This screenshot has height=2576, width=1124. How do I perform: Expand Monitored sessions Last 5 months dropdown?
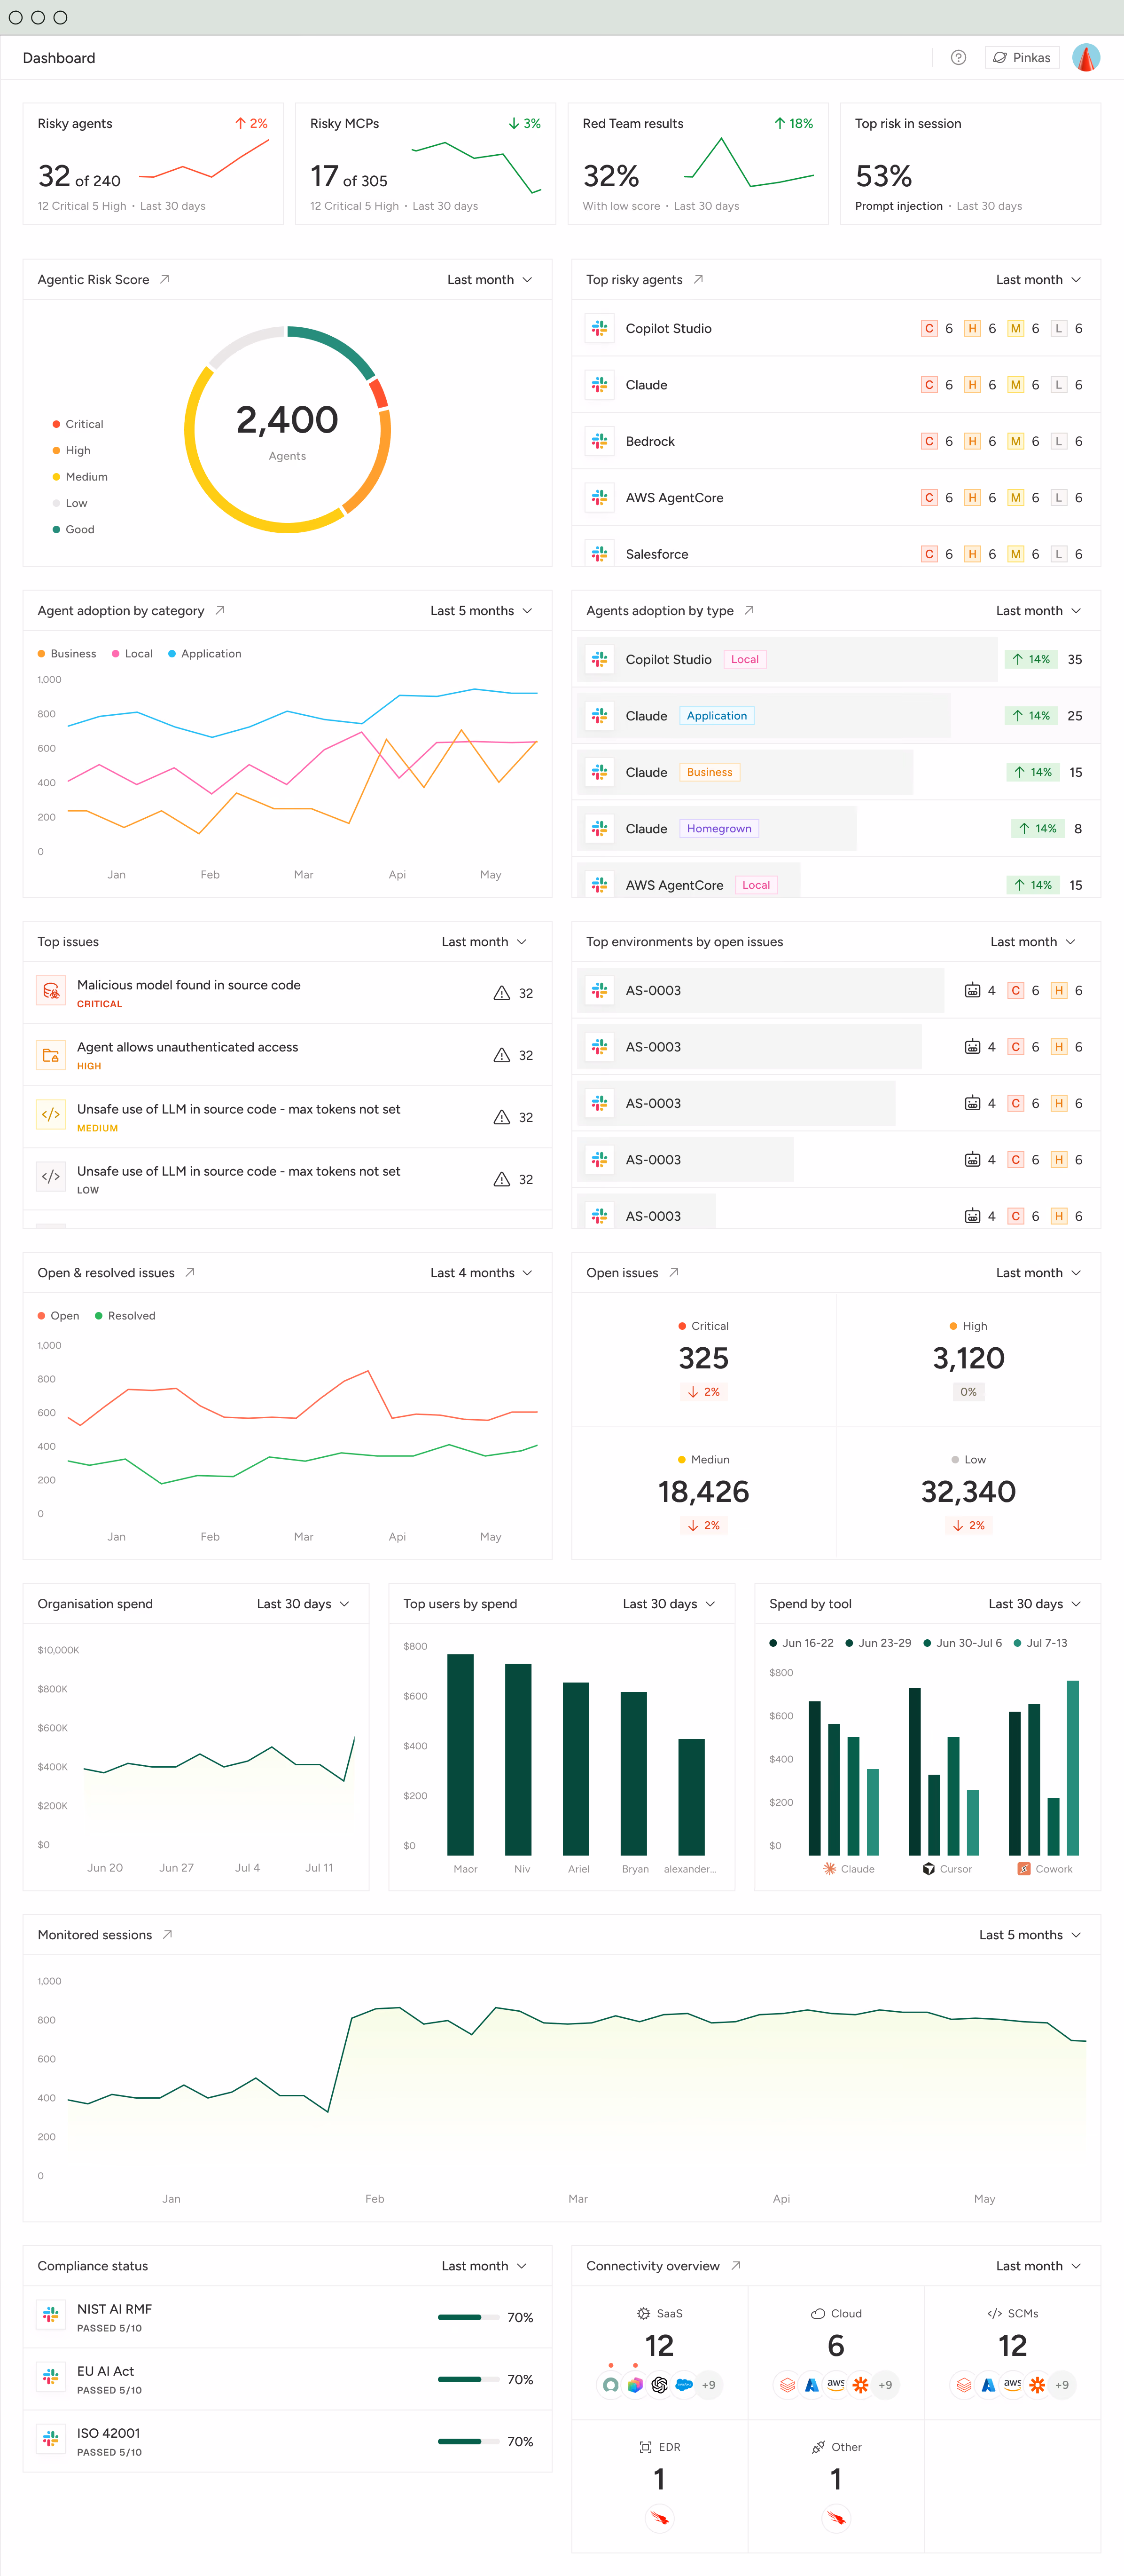(x=1030, y=1935)
